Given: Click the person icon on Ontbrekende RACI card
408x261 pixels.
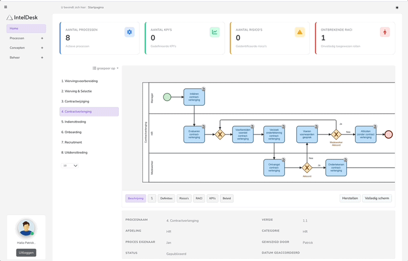Looking at the screenshot, I should click(384, 32).
